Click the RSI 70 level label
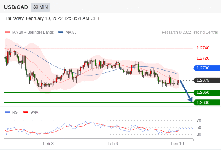 click(x=199, y=120)
